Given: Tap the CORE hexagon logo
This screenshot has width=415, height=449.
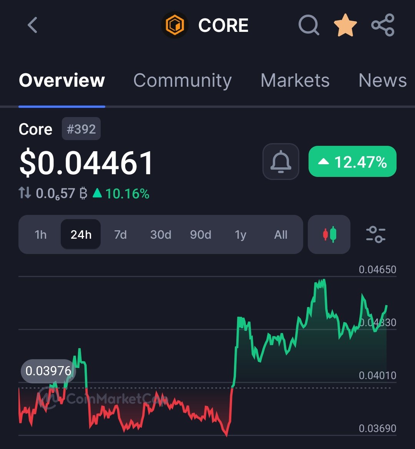Looking at the screenshot, I should click(x=175, y=25).
